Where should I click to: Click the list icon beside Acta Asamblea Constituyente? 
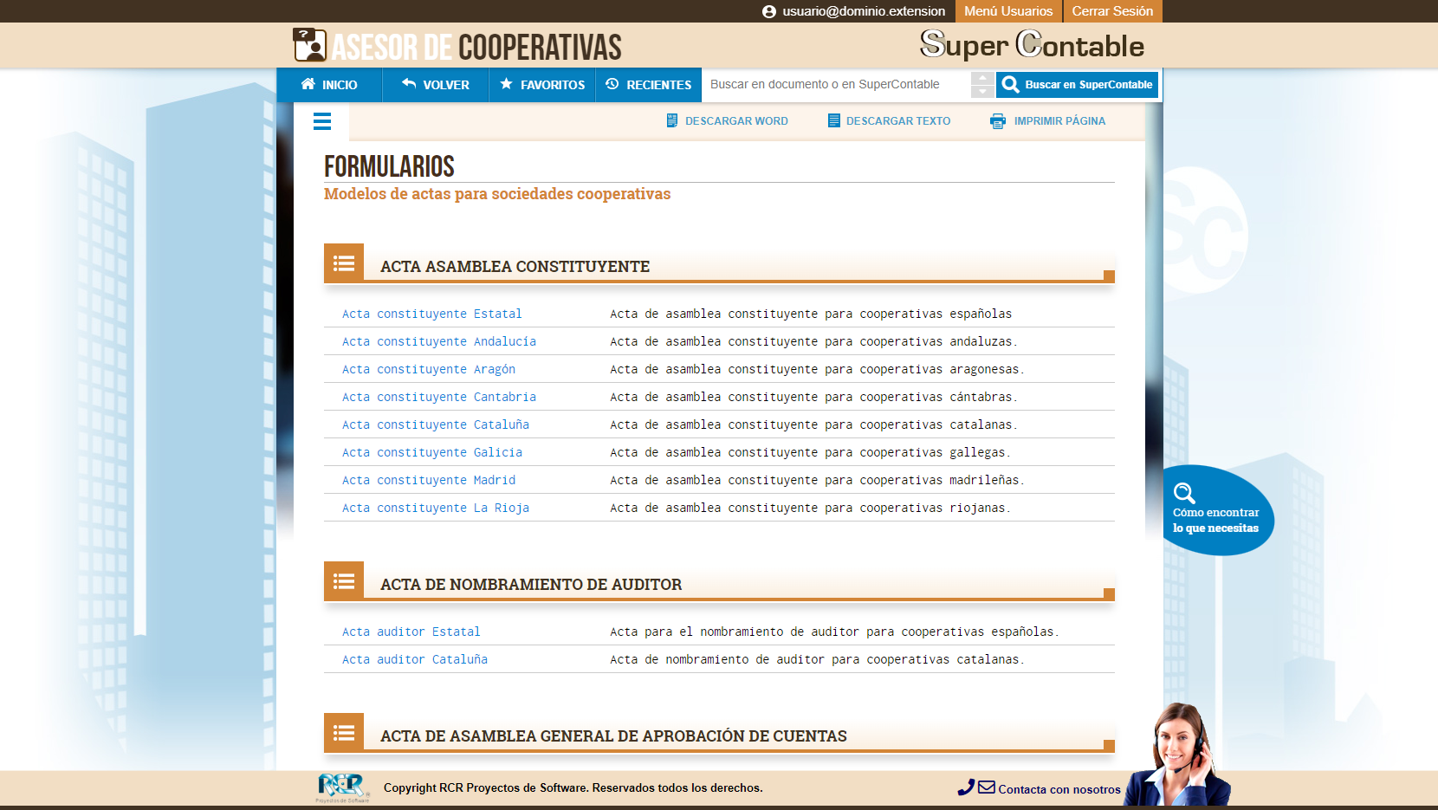pyautogui.click(x=344, y=263)
